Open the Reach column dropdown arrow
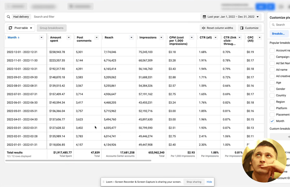This screenshot has height=187, width=290. pyautogui.click(x=131, y=37)
